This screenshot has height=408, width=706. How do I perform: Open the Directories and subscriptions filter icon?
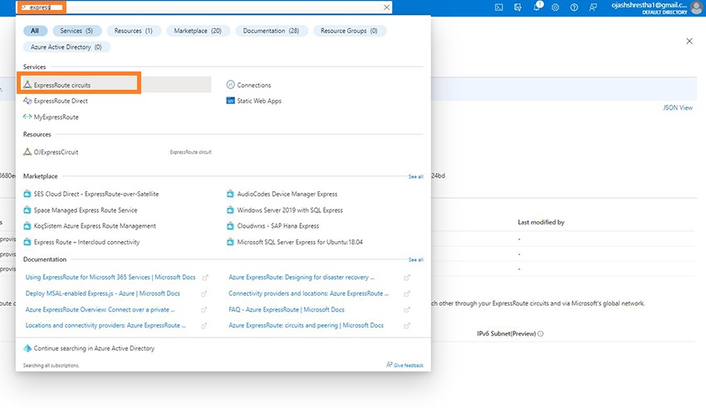coord(517,7)
